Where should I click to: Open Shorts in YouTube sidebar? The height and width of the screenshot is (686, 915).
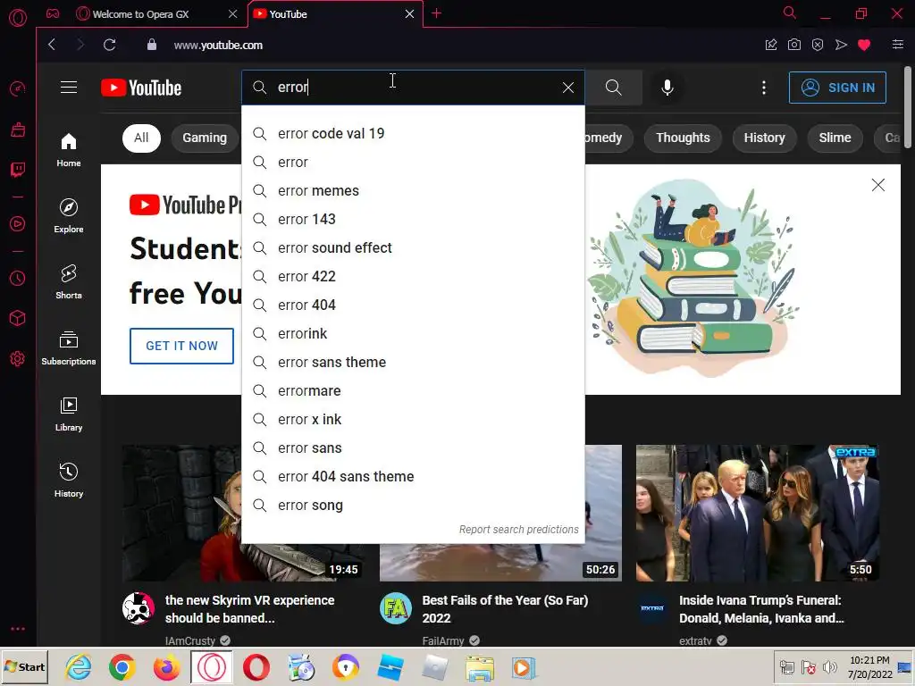click(x=69, y=281)
